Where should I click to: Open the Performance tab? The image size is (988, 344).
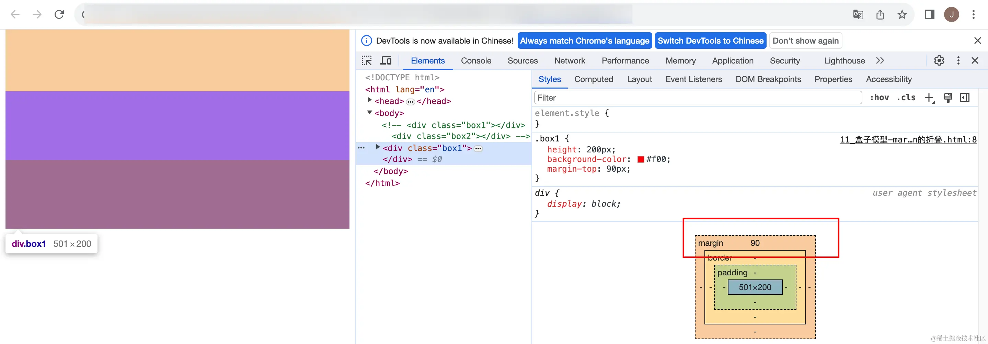[x=625, y=60]
